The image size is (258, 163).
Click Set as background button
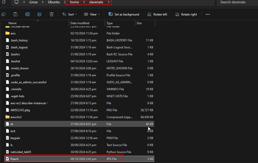point(124,14)
